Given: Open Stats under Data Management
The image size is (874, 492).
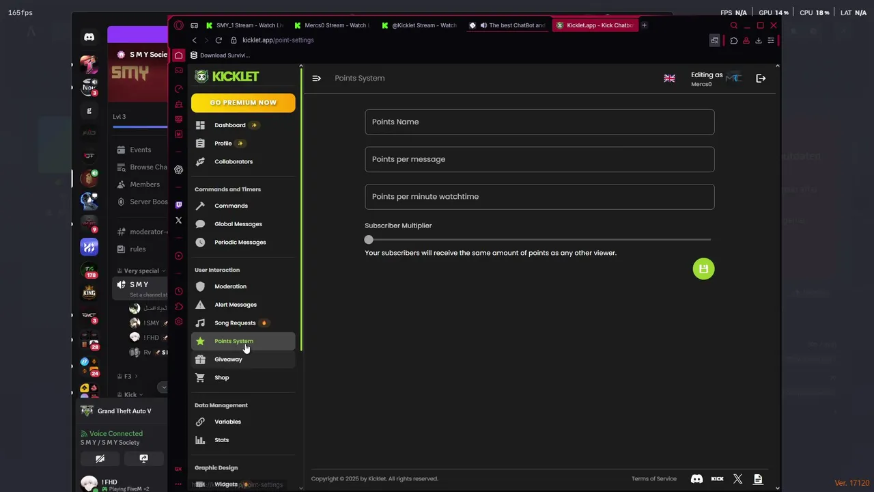Looking at the screenshot, I should (x=243, y=440).
